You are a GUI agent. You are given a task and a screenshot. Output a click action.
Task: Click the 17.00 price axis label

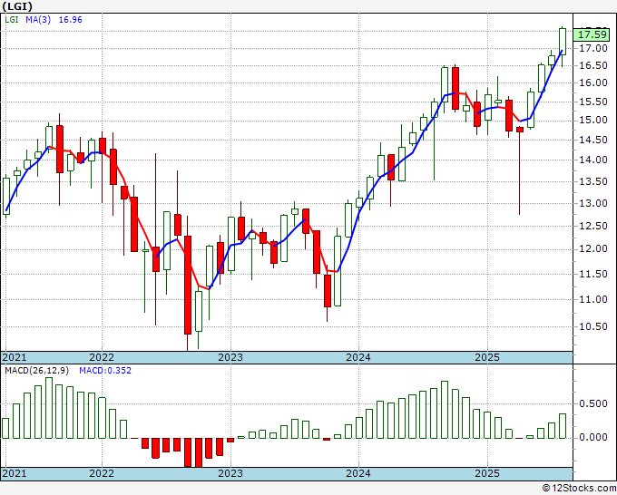(593, 48)
